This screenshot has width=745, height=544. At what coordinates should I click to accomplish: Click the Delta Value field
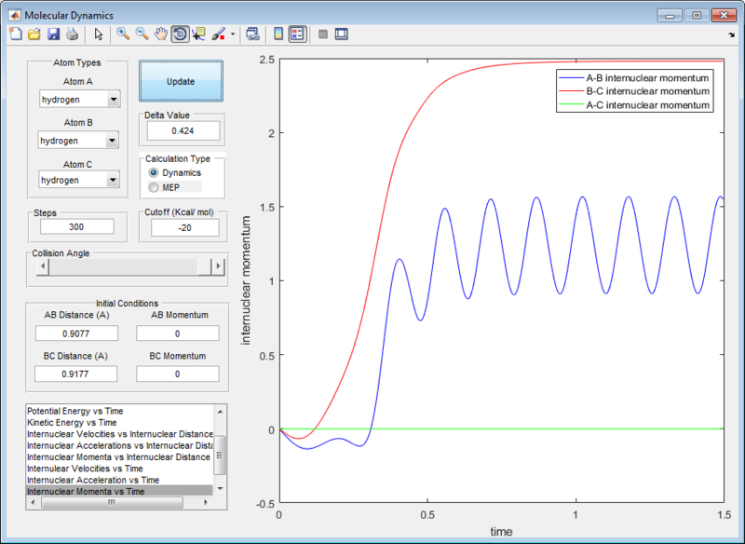tap(183, 130)
